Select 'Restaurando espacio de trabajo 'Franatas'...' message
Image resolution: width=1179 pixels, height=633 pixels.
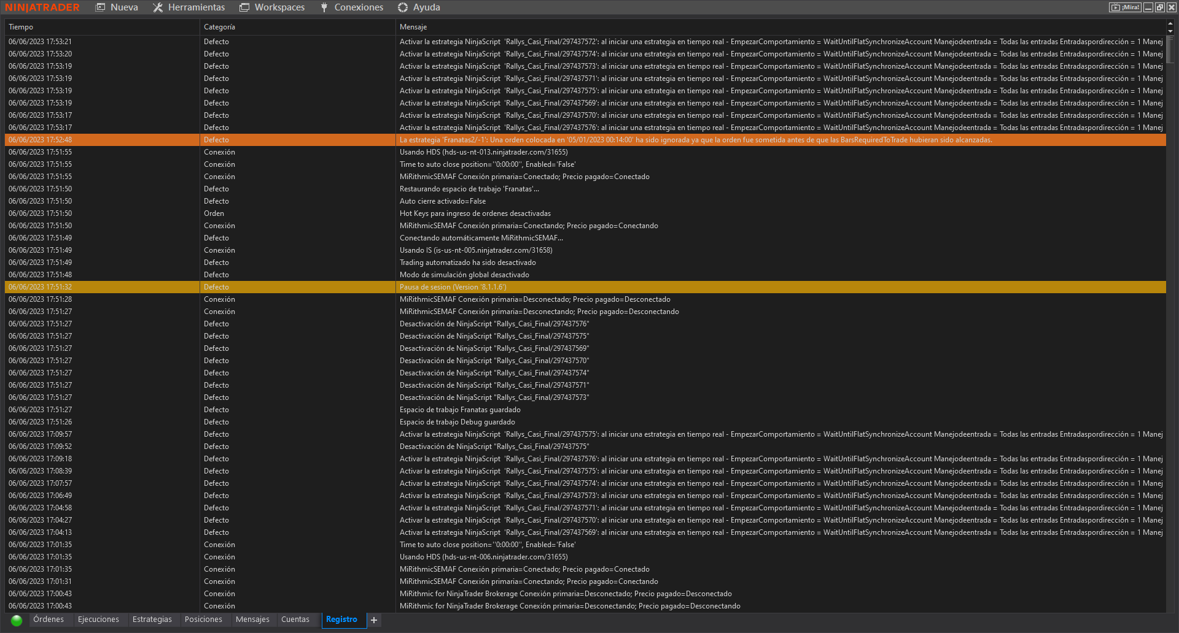point(469,189)
